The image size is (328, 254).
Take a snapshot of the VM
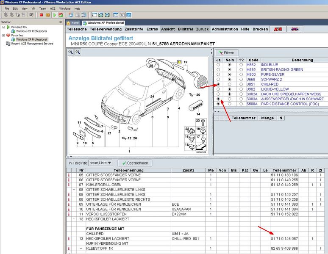click(71, 15)
